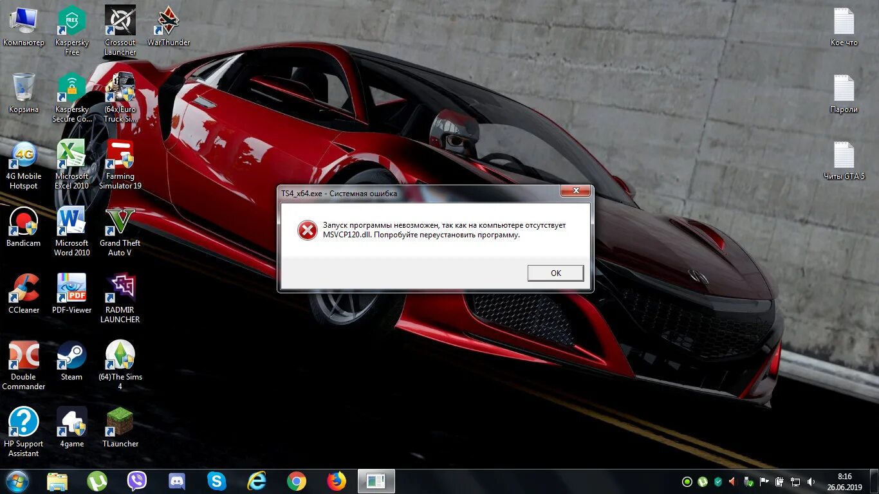Screen dimensions: 879x494
Task: Open Discord from the taskbar
Action: click(x=177, y=481)
